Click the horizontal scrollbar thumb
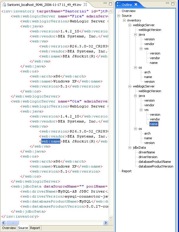 (x=12, y=223)
